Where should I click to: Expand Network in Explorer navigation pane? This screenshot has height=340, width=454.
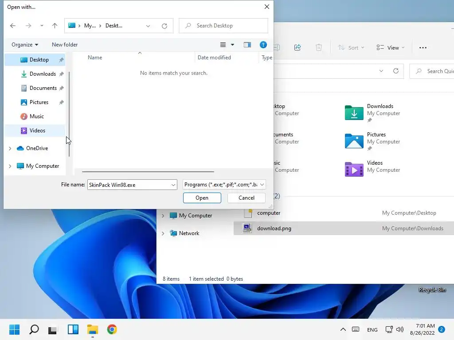(x=163, y=233)
